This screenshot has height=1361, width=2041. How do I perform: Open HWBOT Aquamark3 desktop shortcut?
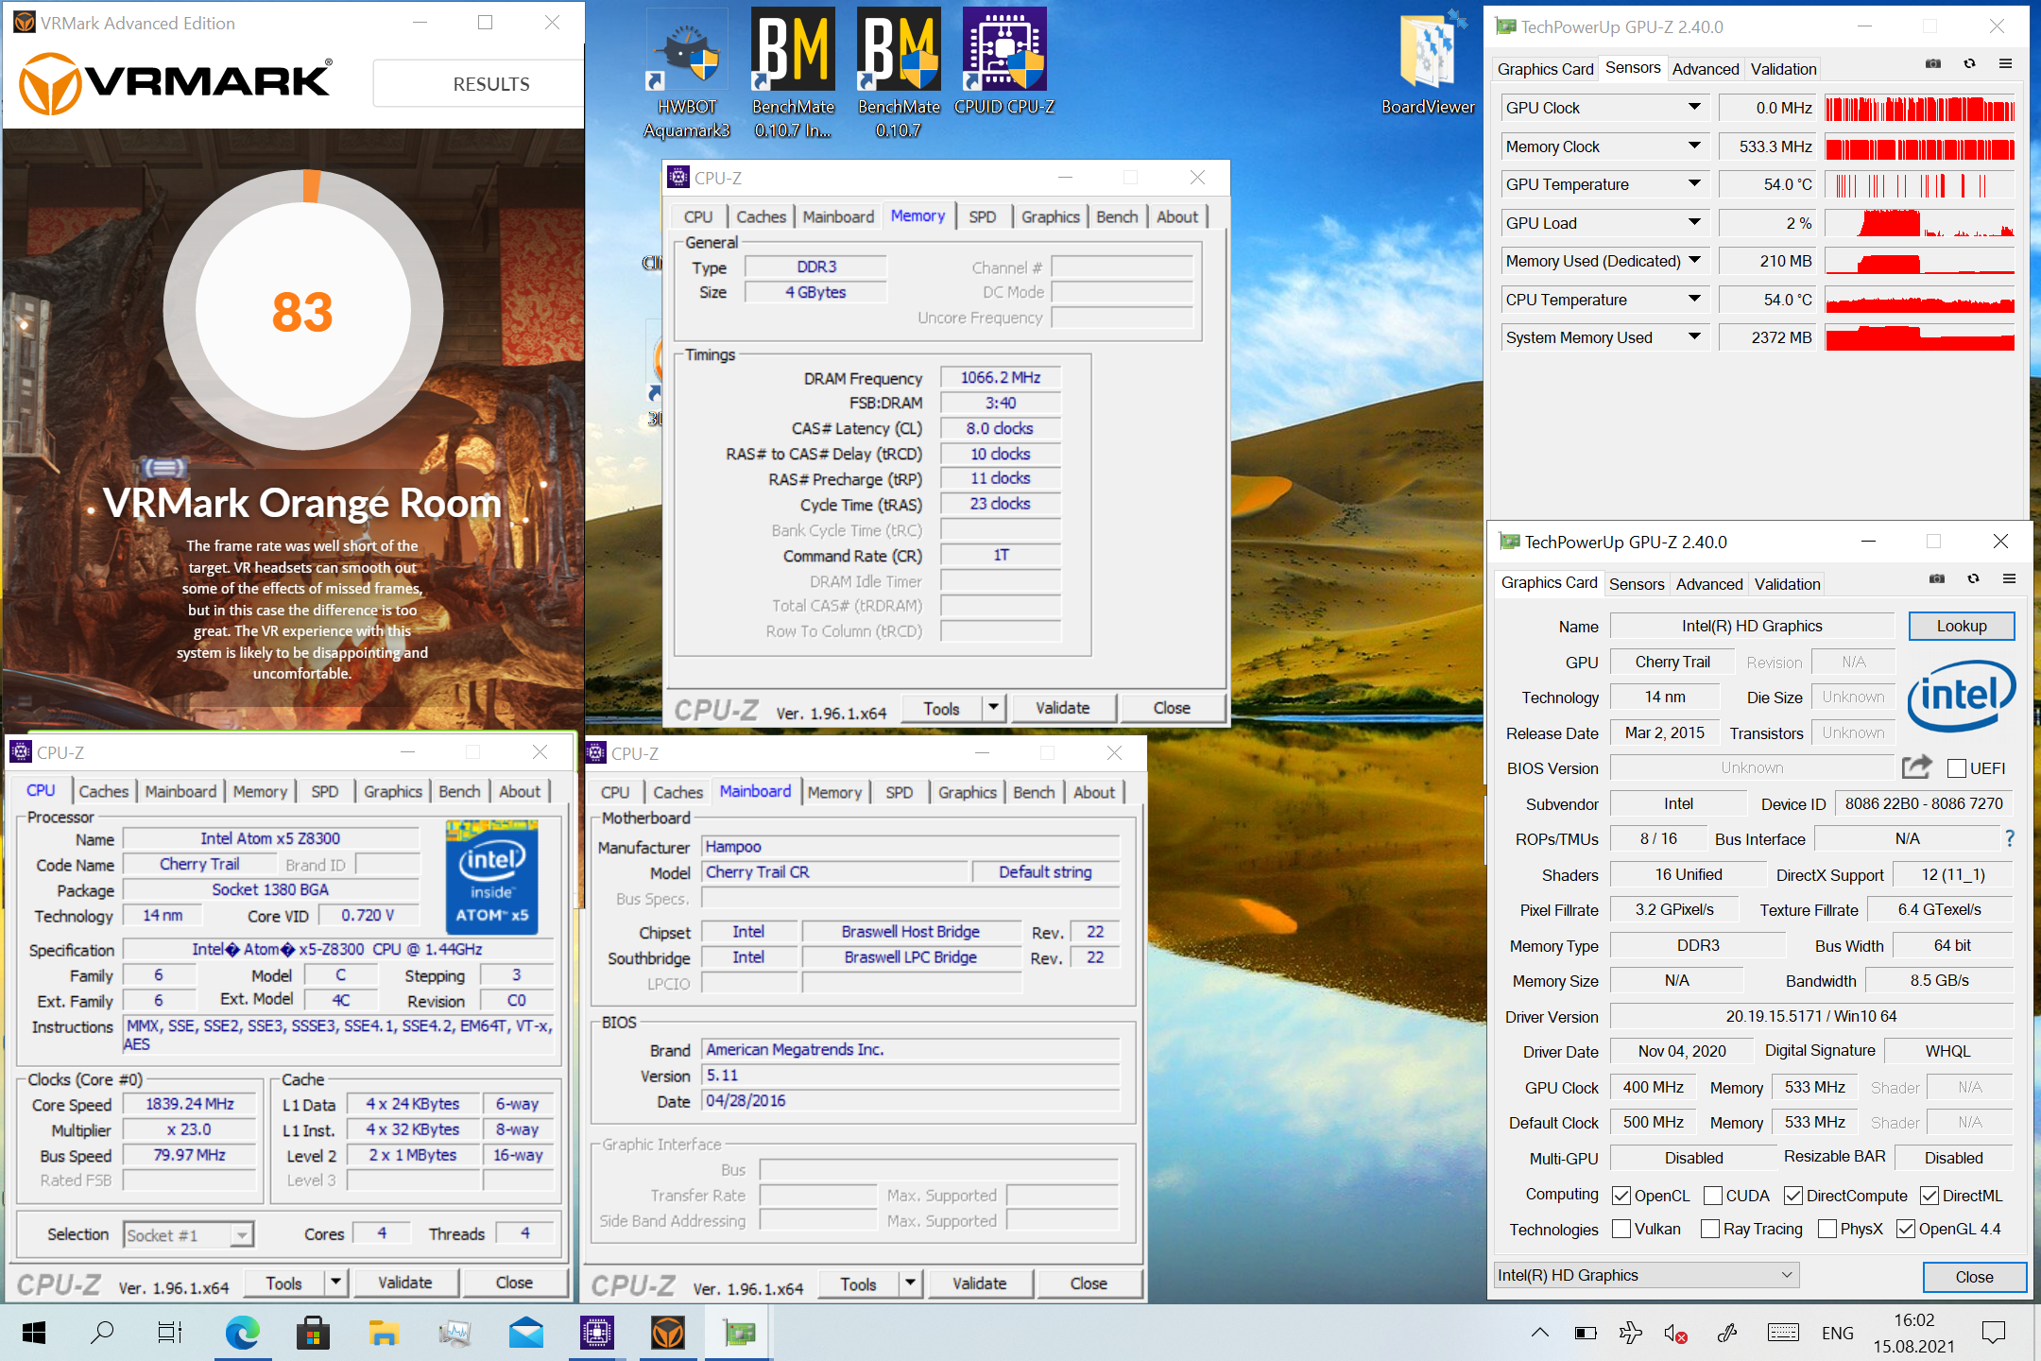coord(687,74)
